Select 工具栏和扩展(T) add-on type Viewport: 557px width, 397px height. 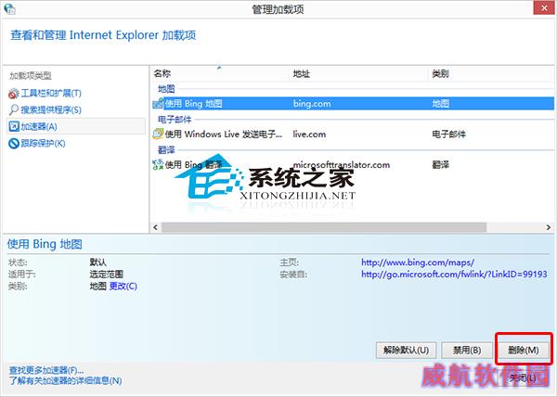[x=51, y=94]
